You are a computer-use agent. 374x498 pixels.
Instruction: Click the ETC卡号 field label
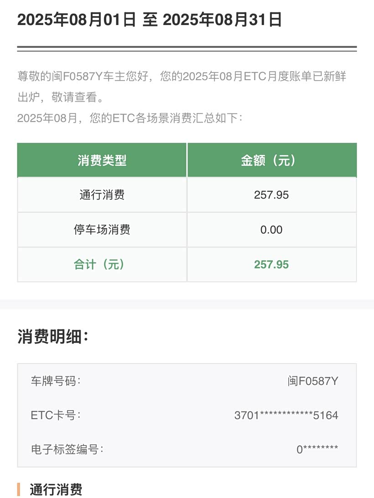56,415
